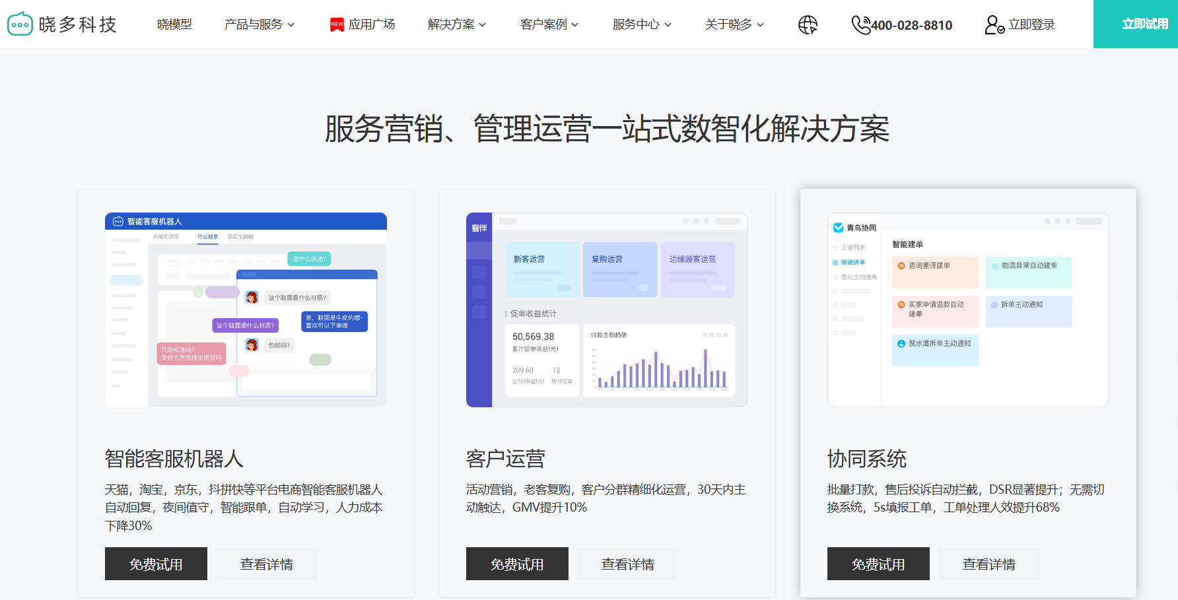
Task: Click the NEW badge icon on 应用广场
Action: (x=337, y=24)
